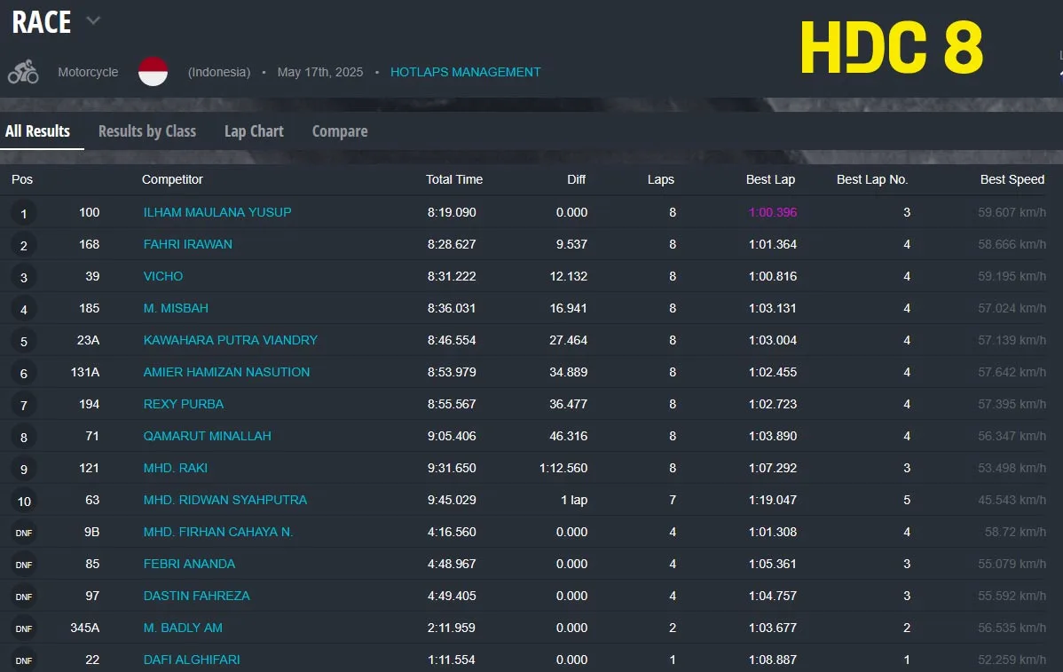Click the Total Time column header
The image size is (1063, 672).
click(454, 179)
